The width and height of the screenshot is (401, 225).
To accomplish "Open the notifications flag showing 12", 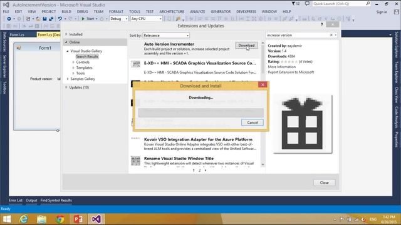I will tap(296, 4).
